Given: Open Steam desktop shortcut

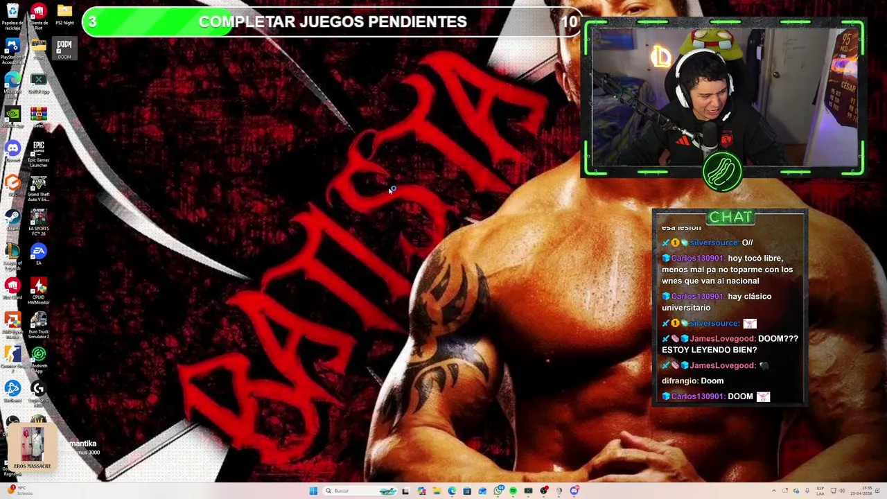Looking at the screenshot, I should 12,220.
